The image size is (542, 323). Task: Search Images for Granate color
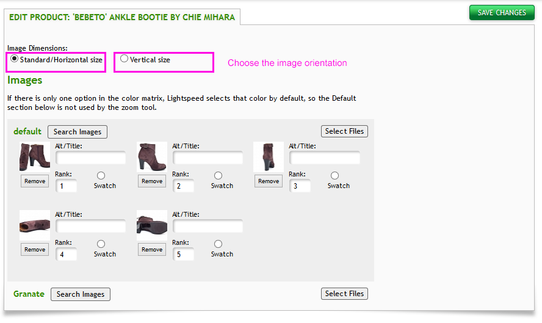pos(80,294)
